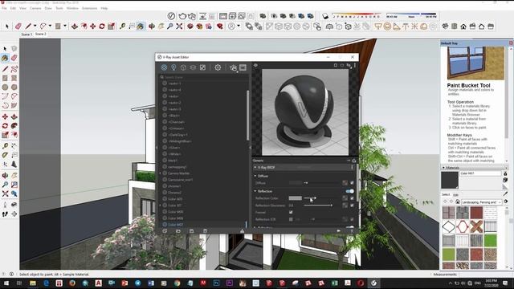Choose the Line pencil tool in top toolbar

click(28, 26)
